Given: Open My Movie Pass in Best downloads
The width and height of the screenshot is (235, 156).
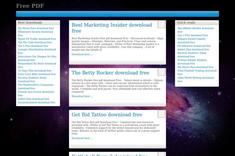Looking at the screenshot, I should (36, 28).
